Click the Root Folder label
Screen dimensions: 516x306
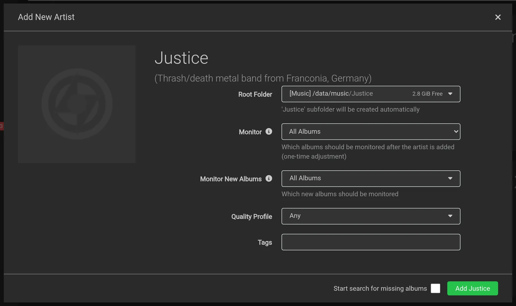[x=255, y=94]
